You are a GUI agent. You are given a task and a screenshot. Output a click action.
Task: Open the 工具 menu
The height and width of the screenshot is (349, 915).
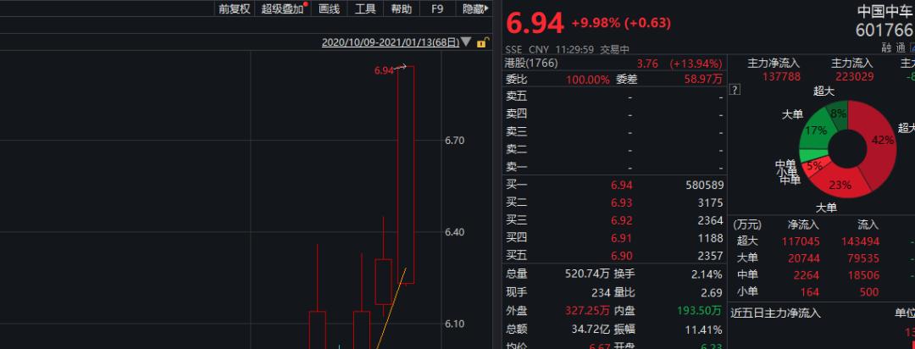coord(365,8)
